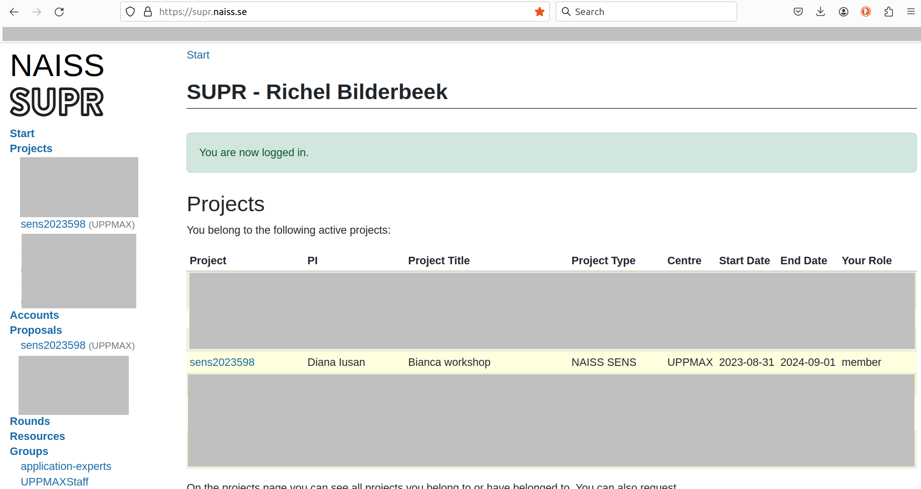Open the downloads arrow icon
921x489 pixels.
[820, 12]
